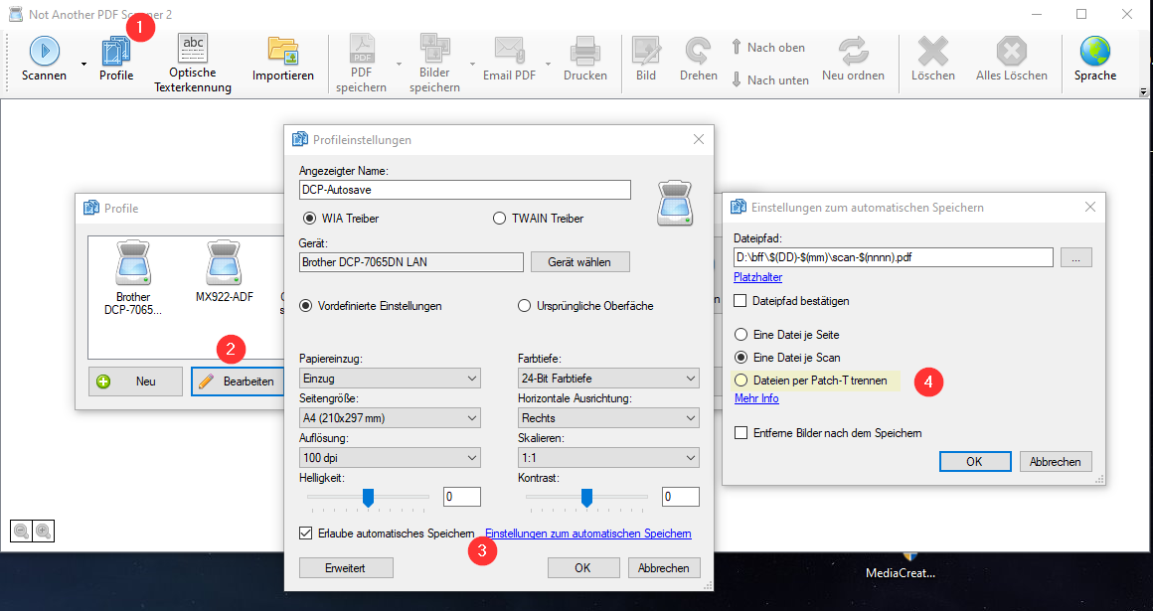Click Abbrechen in Profileinstellungen
The width and height of the screenshot is (1153, 611).
point(664,567)
